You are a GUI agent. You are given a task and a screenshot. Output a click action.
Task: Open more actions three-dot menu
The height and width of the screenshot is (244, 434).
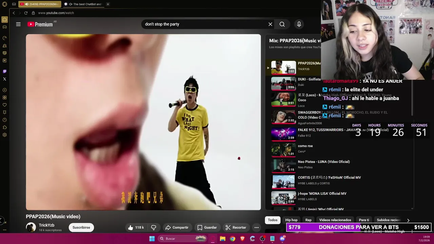coord(257,227)
